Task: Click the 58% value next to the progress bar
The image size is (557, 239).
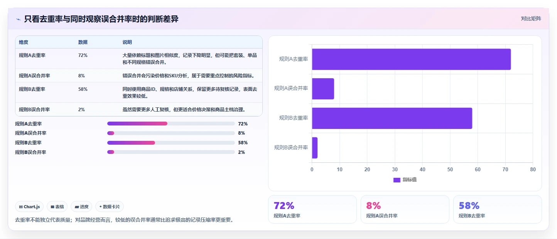Action: (x=243, y=142)
